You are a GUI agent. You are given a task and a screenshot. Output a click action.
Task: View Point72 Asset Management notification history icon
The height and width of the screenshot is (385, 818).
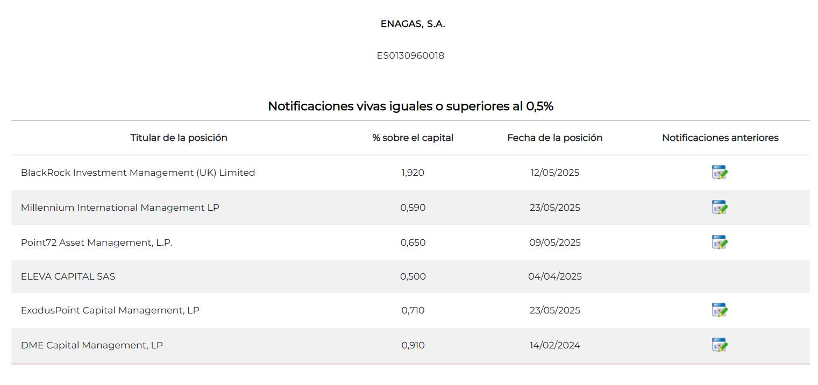(719, 243)
